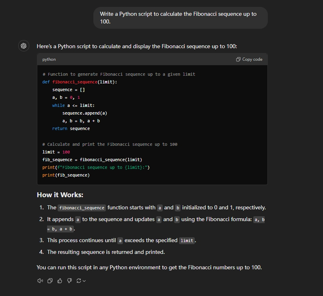
Task: Click the "resulting sequence is returned" step text
Action: click(106, 252)
